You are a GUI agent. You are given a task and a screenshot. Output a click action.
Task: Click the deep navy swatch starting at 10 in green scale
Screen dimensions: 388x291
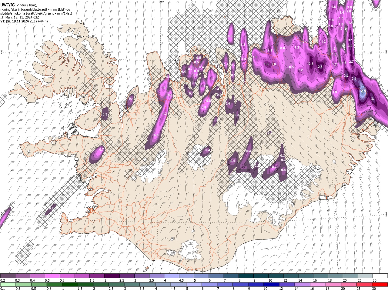tap(271, 284)
